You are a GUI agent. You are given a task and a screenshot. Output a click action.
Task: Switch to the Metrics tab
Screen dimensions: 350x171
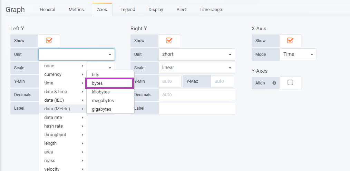(76, 10)
